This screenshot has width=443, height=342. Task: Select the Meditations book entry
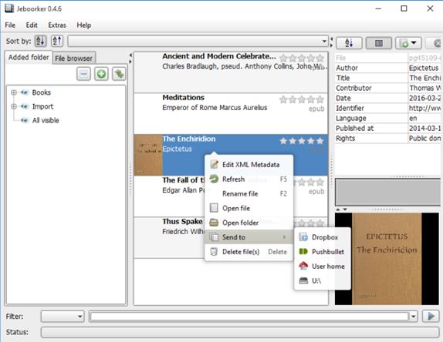pos(231,114)
